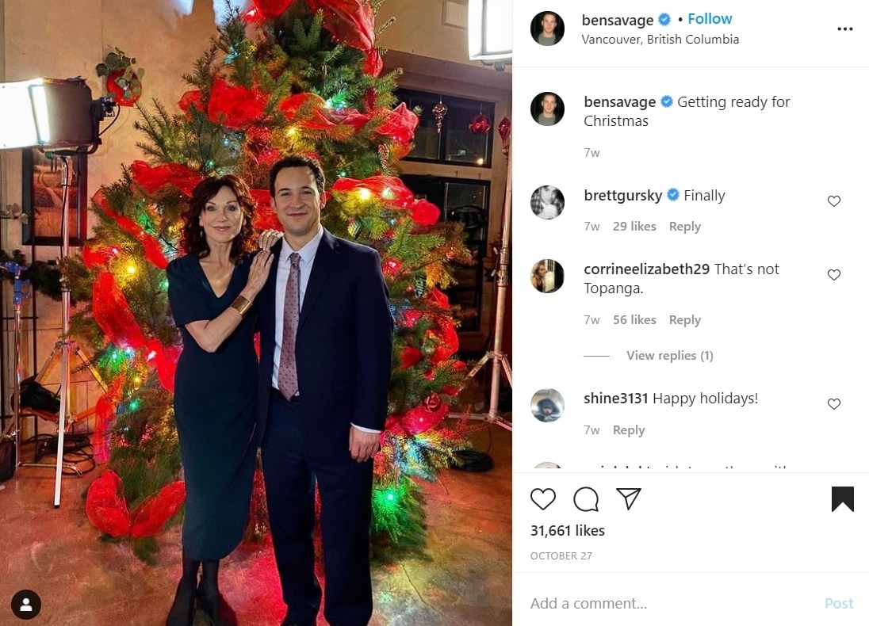The image size is (869, 626).
Task: Expand View replies (1) thread
Action: tap(669, 356)
